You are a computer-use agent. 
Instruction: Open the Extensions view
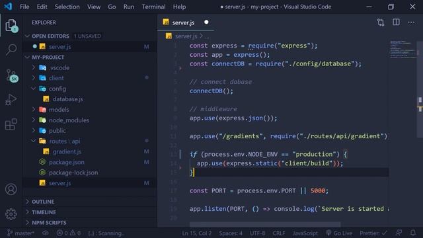point(11,124)
